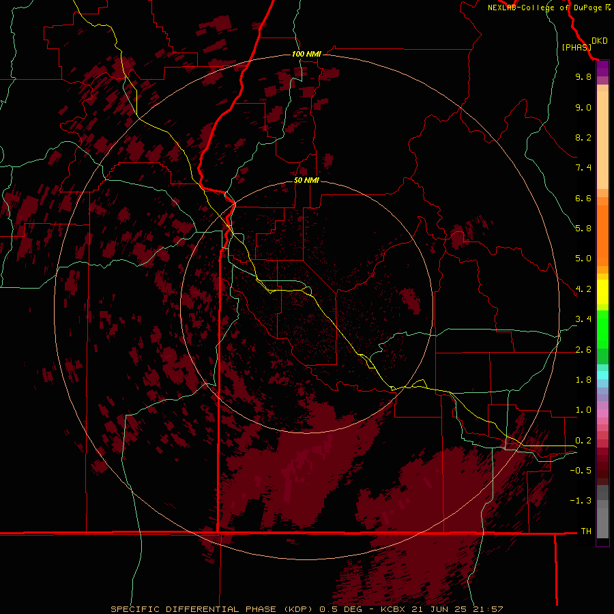This screenshot has width=614, height=614.
Task: Pick the light peach segment of the color bar
Action: (x=602, y=140)
